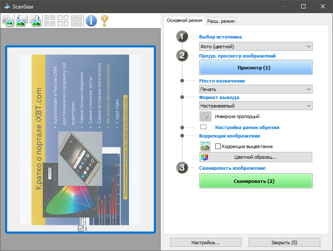Select the scanned preview thumbnail image
This screenshot has height=251, width=333.
click(80, 140)
